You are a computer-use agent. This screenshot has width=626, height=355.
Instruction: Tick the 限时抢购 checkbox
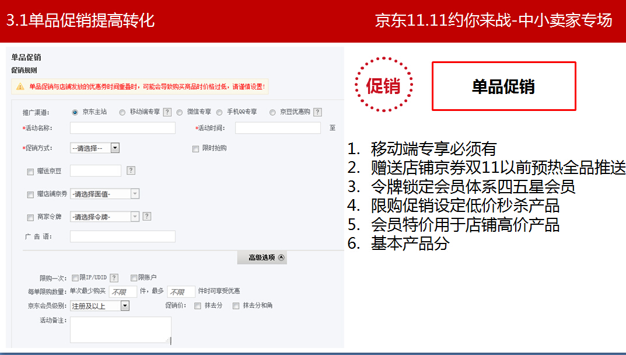click(x=195, y=149)
